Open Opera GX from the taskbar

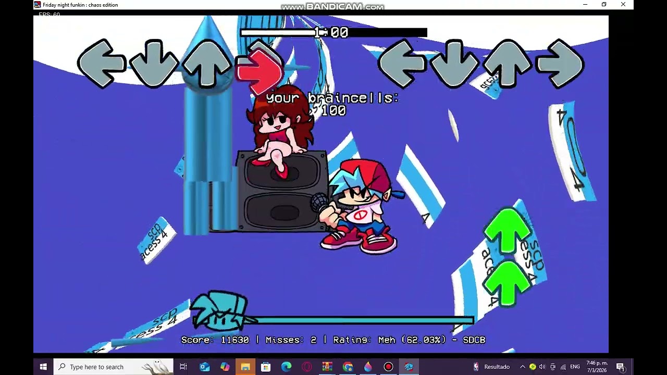306,367
